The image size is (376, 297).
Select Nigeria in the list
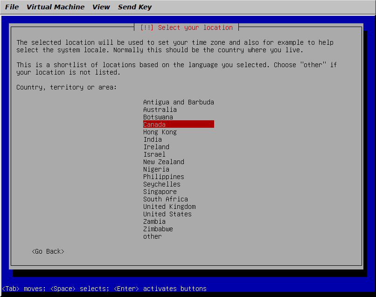pos(156,169)
